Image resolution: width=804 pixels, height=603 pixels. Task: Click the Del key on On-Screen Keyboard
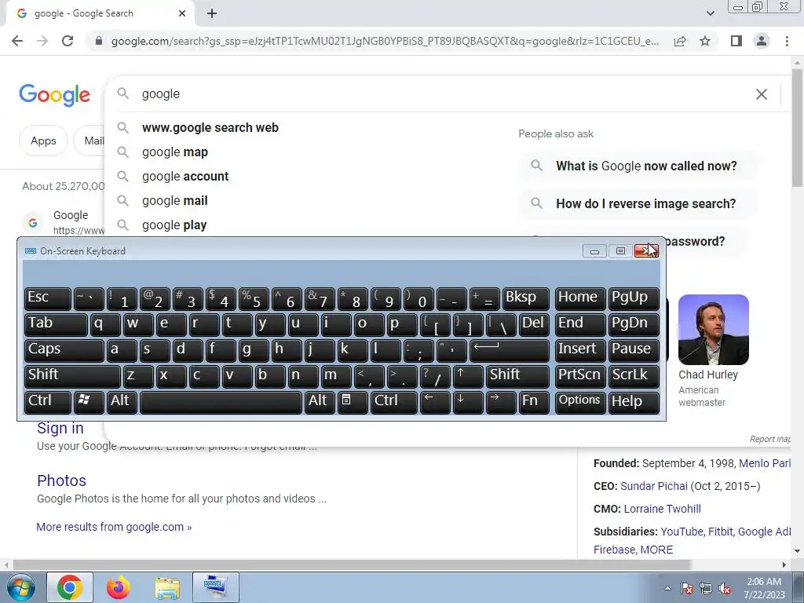(x=534, y=324)
